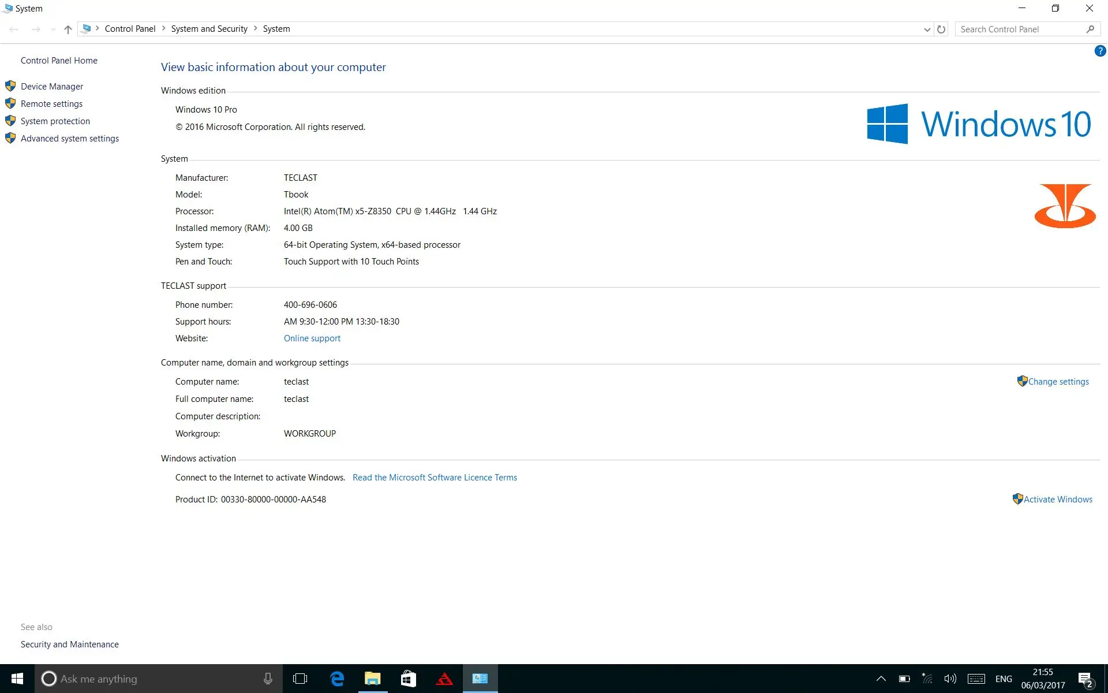
Task: Click the computer icon in address bar
Action: pos(87,28)
